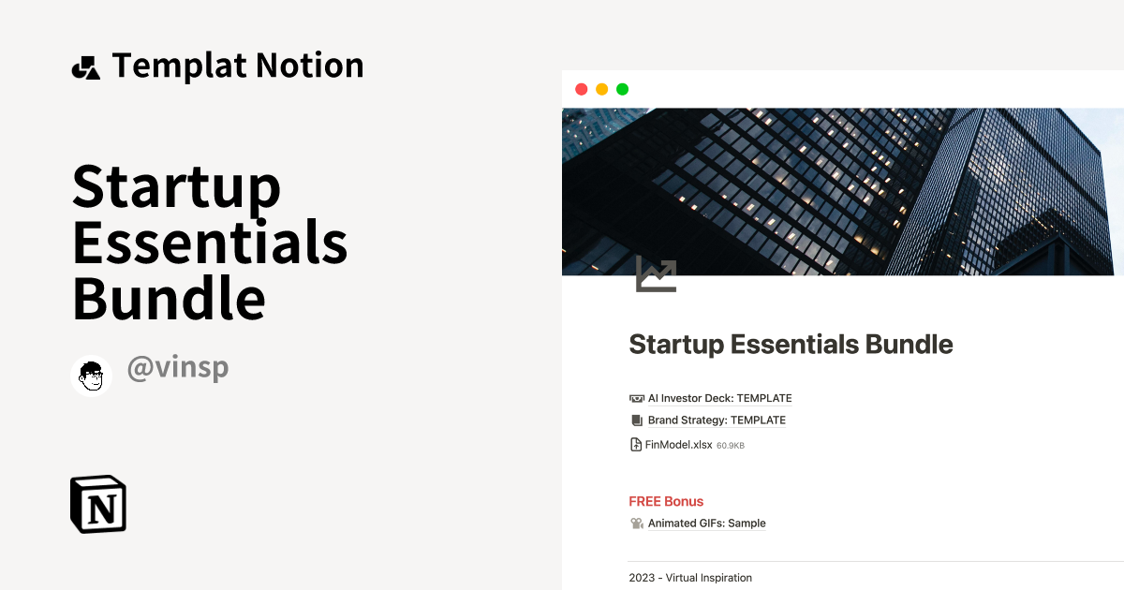This screenshot has width=1124, height=590.
Task: Open the AI Investor Deck: TEMPLATE link
Action: tap(719, 398)
